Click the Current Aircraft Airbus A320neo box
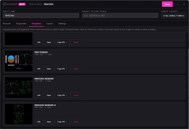Image resolution: width=189 pixels, height=129 pixels. point(174,16)
